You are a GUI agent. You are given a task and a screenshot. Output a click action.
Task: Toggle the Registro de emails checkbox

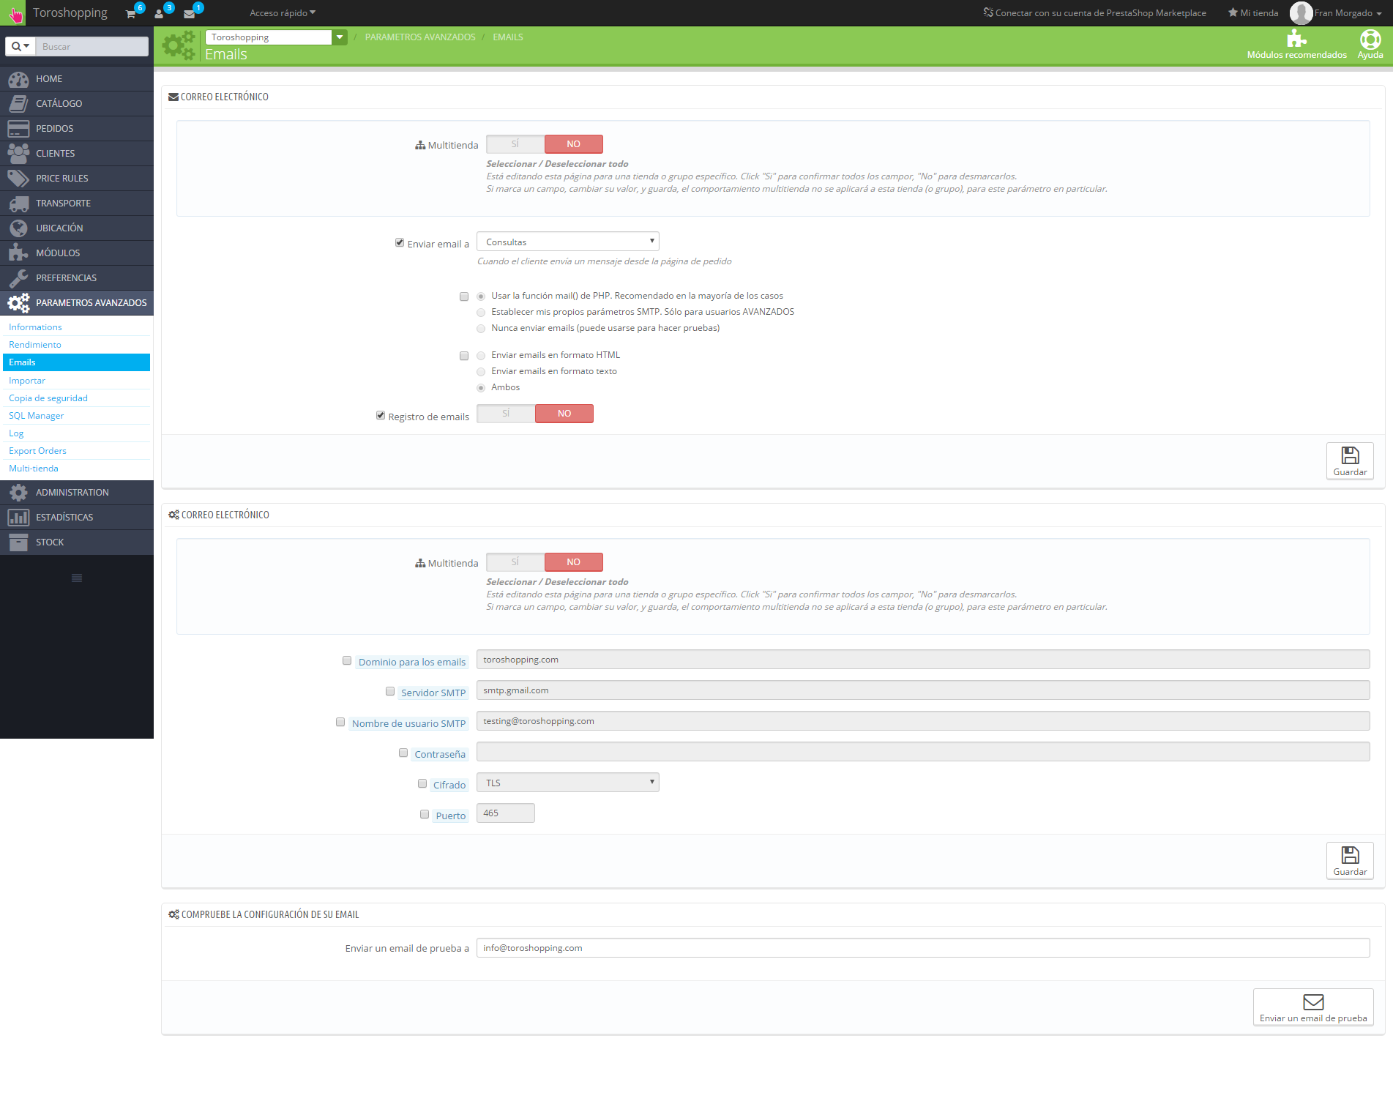click(x=381, y=415)
